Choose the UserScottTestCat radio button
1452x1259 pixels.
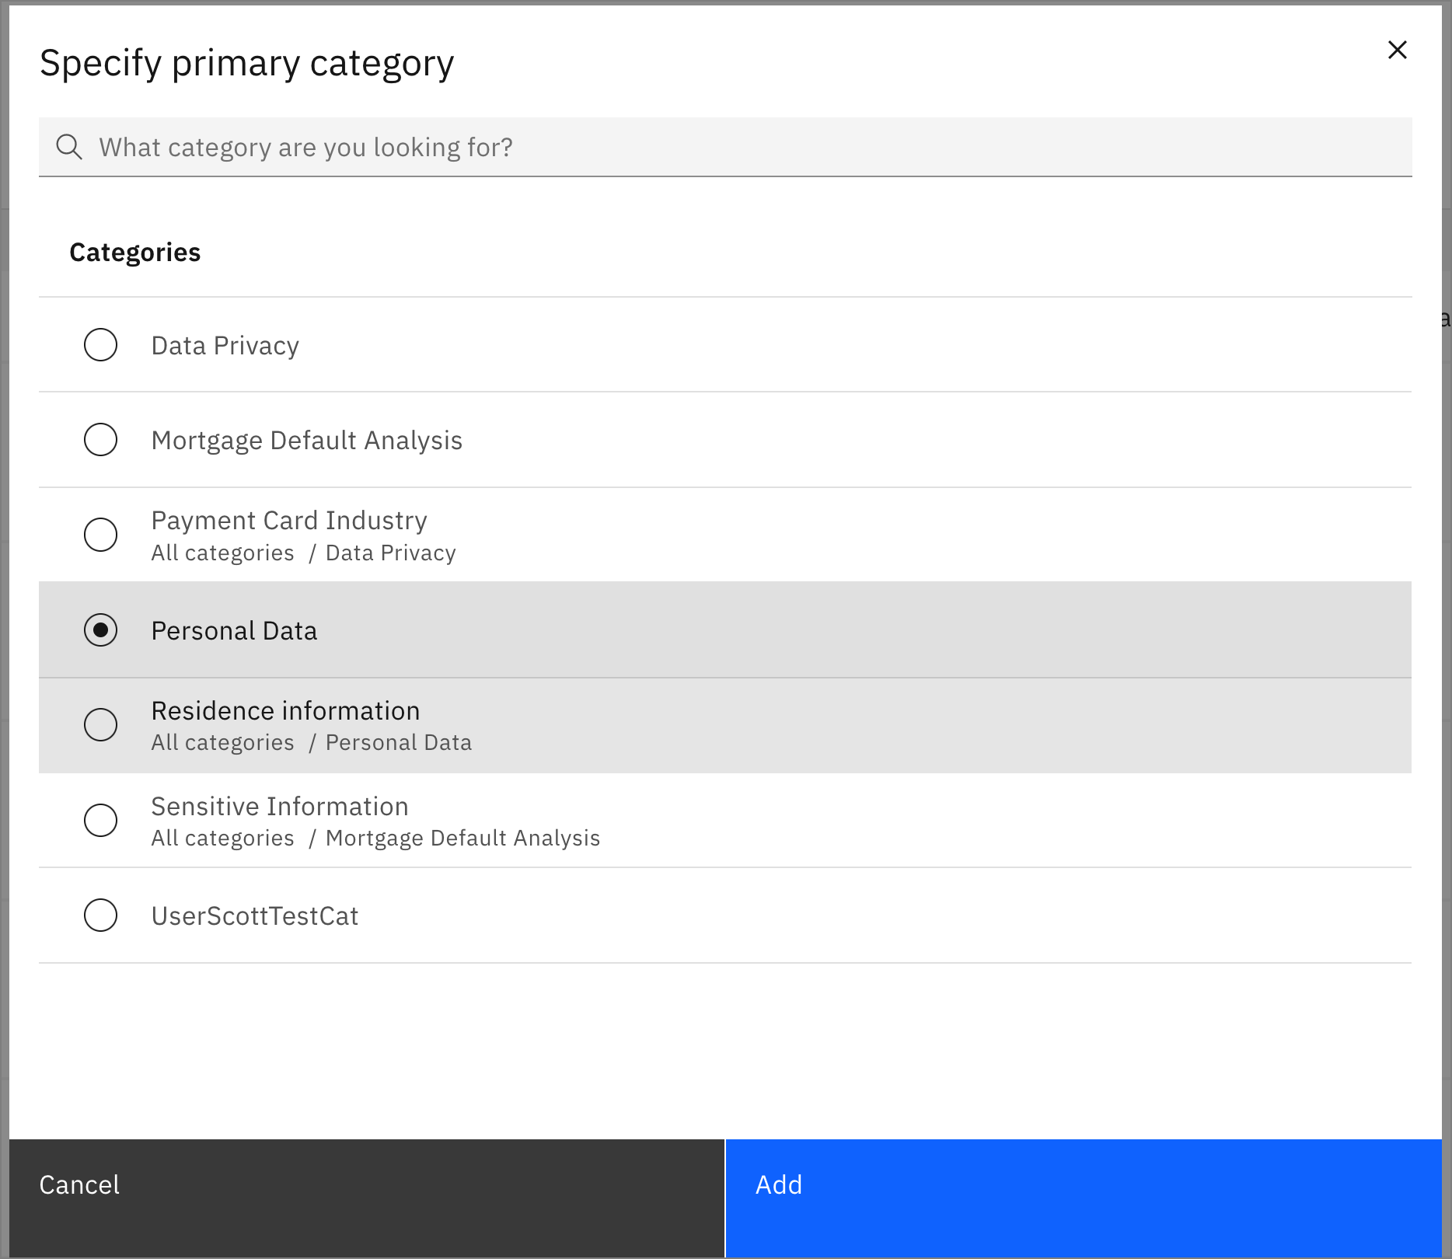[x=101, y=915]
